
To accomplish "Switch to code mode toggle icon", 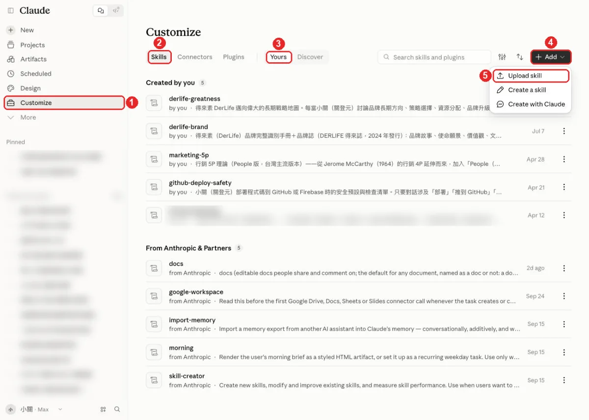I will [x=116, y=10].
